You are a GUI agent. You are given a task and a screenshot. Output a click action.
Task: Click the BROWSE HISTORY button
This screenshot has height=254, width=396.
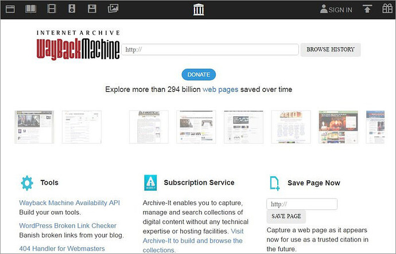point(331,49)
